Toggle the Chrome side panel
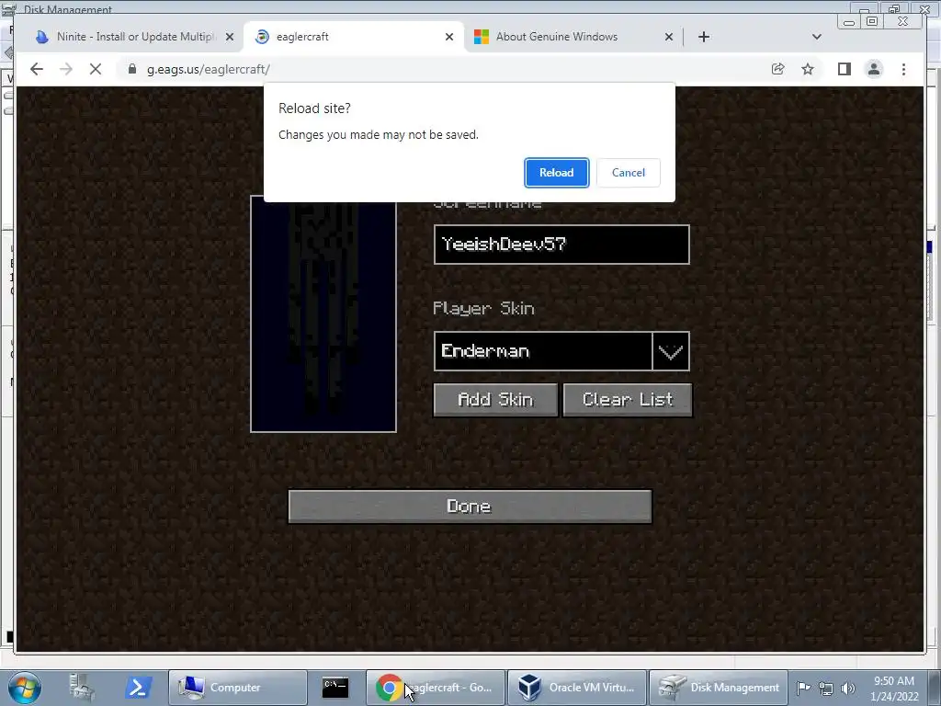Viewport: 941px width, 706px height. tap(845, 69)
